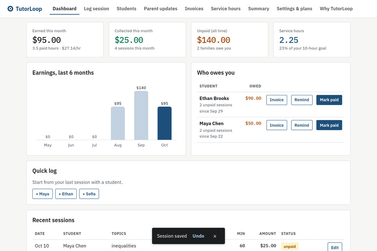Click the TOPICS column header
This screenshot has height=251, width=377.
click(x=119, y=233)
